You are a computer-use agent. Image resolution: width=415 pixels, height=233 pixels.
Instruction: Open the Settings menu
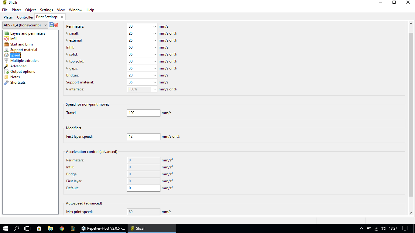tap(46, 10)
